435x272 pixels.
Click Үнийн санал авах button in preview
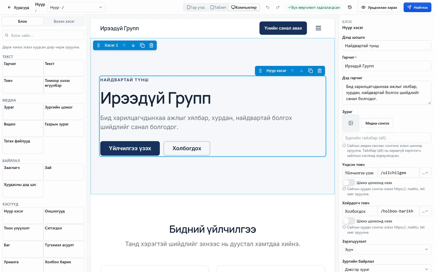[283, 28]
